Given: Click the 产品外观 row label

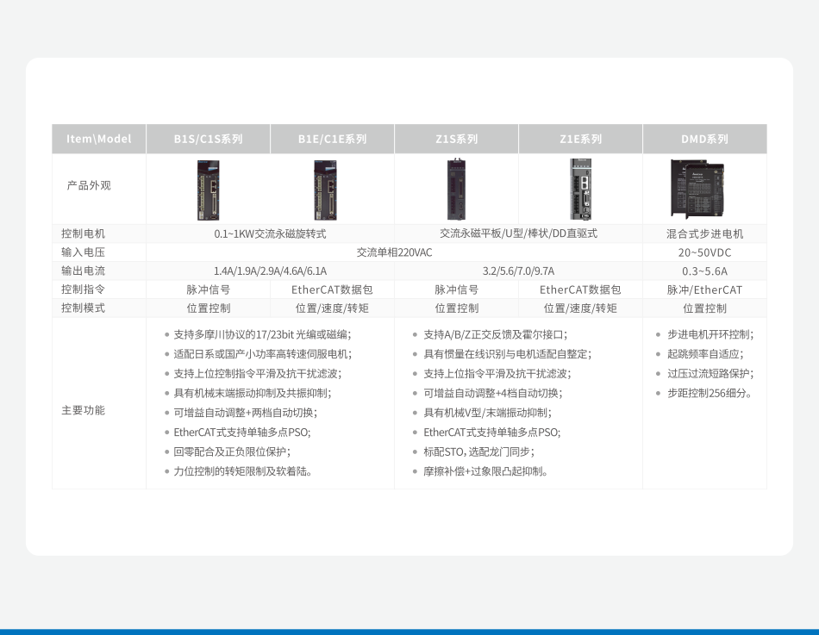Looking at the screenshot, I should point(89,185).
